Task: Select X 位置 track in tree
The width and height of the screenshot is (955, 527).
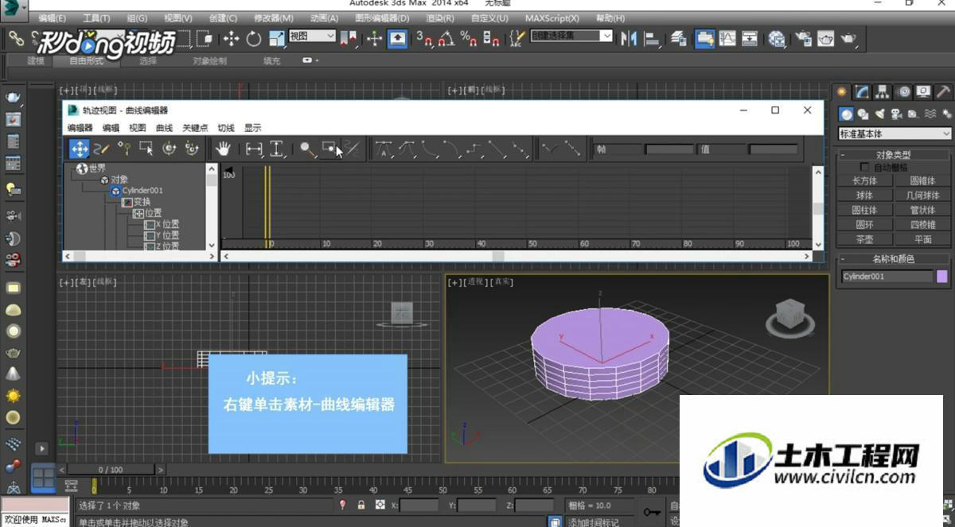Action: click(x=167, y=224)
